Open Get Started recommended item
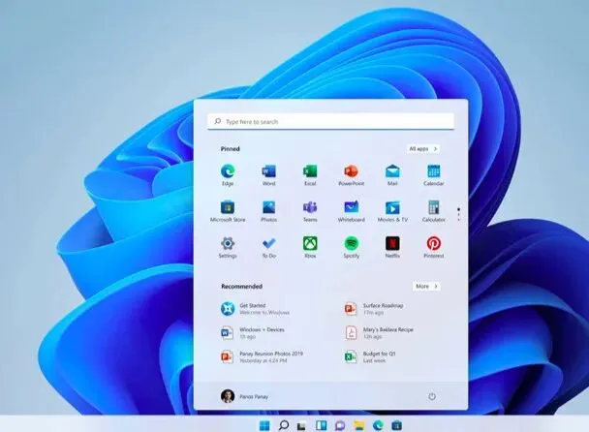 coord(255,309)
